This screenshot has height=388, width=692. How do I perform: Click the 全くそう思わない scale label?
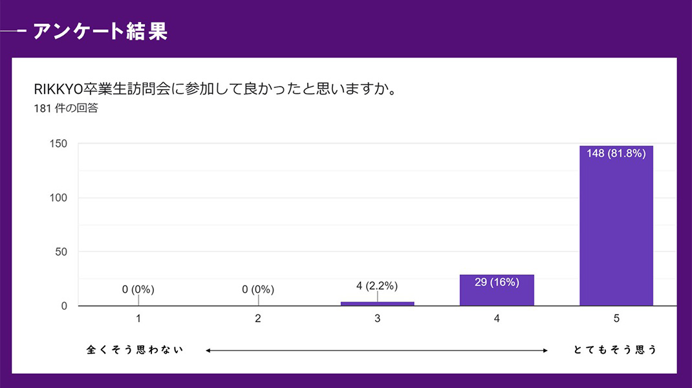coord(135,350)
